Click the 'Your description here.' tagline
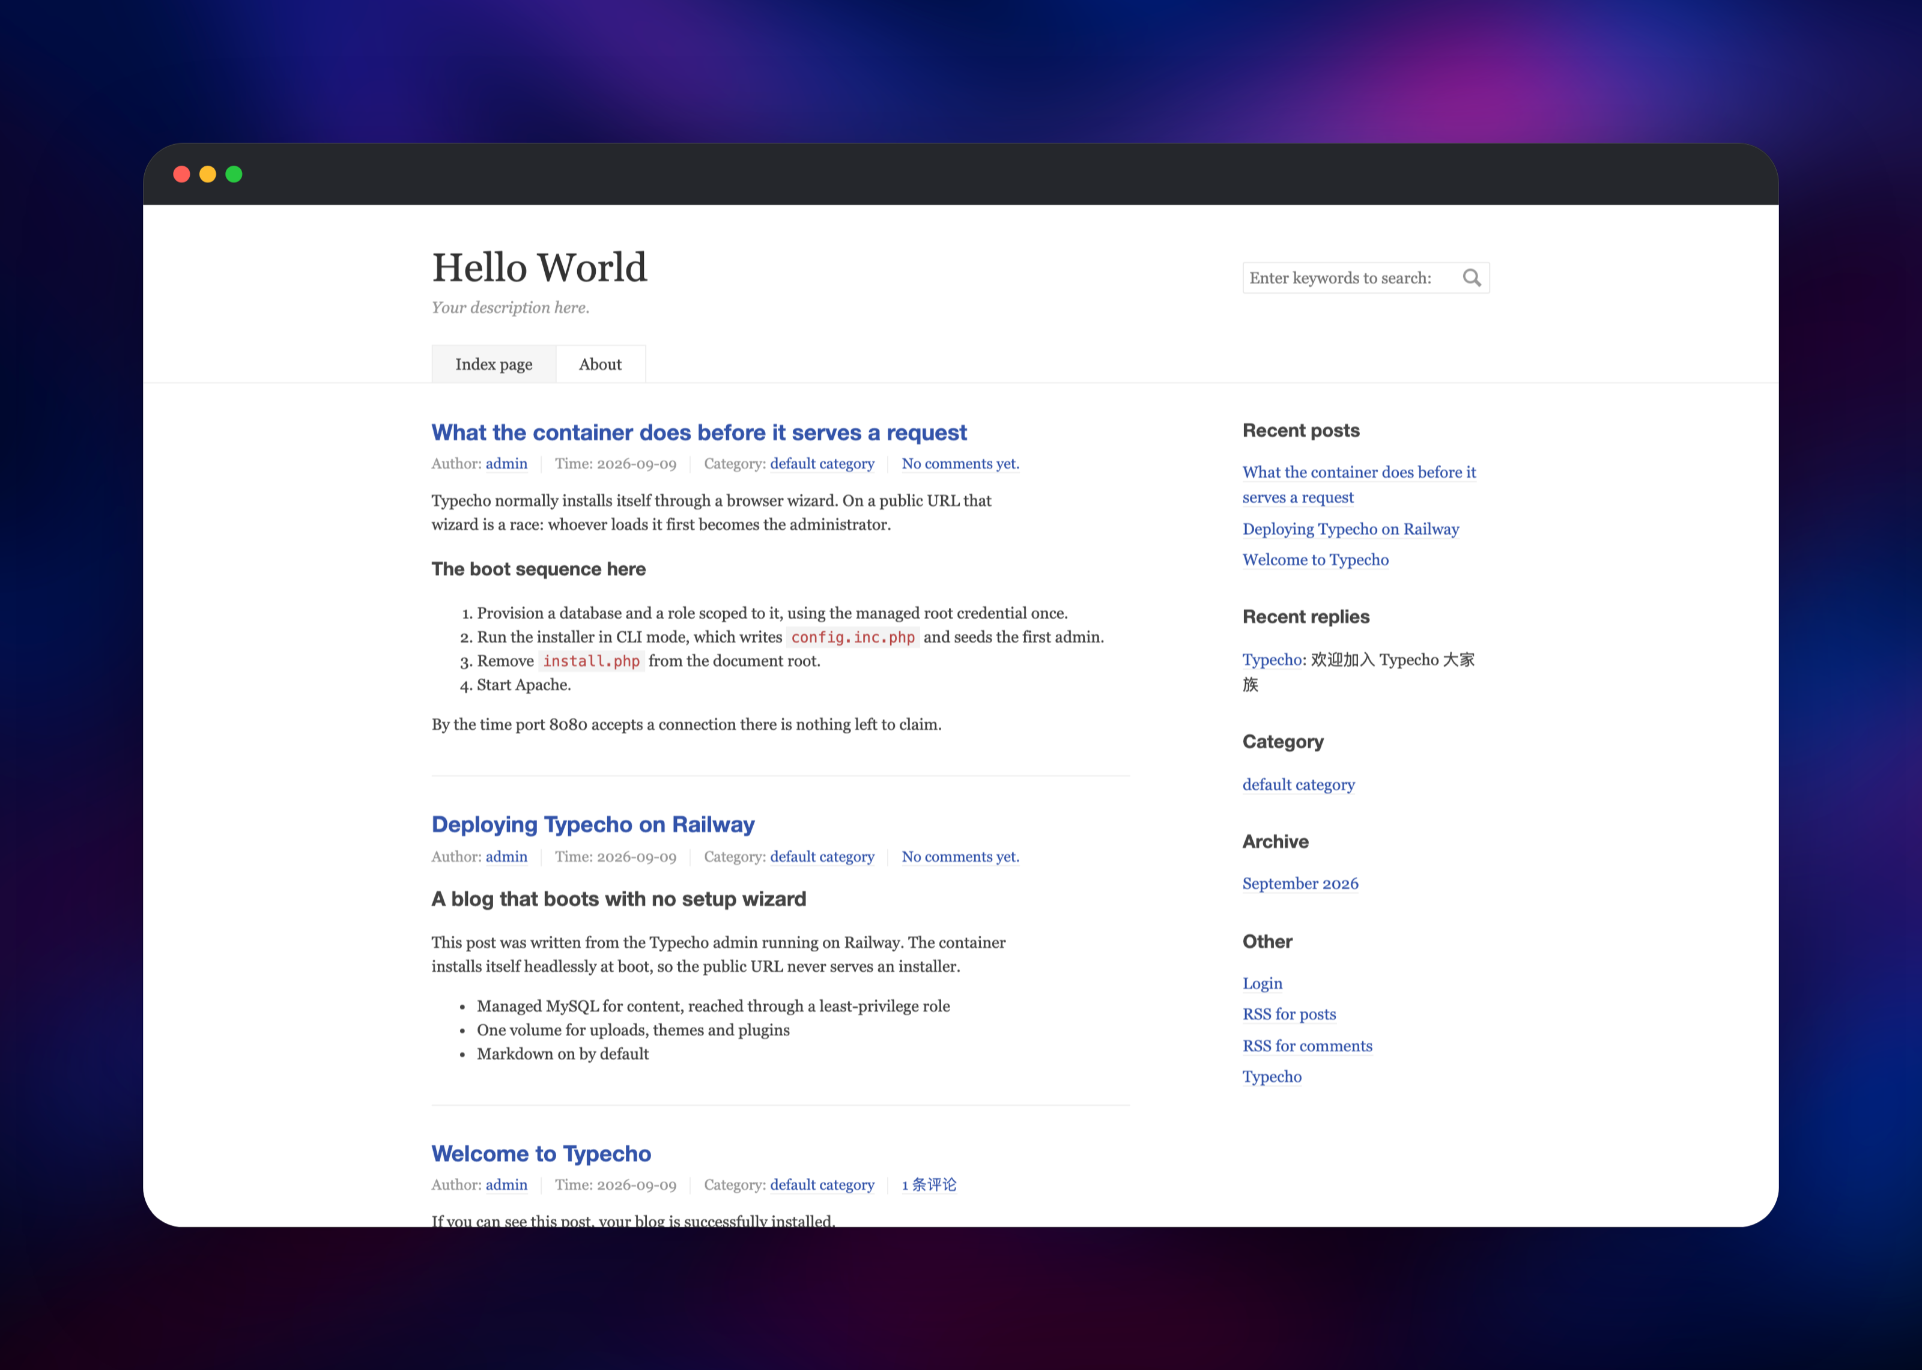1922x1370 pixels. tap(510, 308)
